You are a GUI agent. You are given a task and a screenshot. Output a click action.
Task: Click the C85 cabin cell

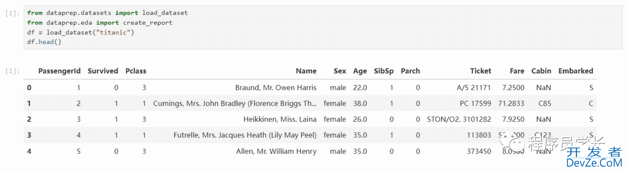pos(544,103)
